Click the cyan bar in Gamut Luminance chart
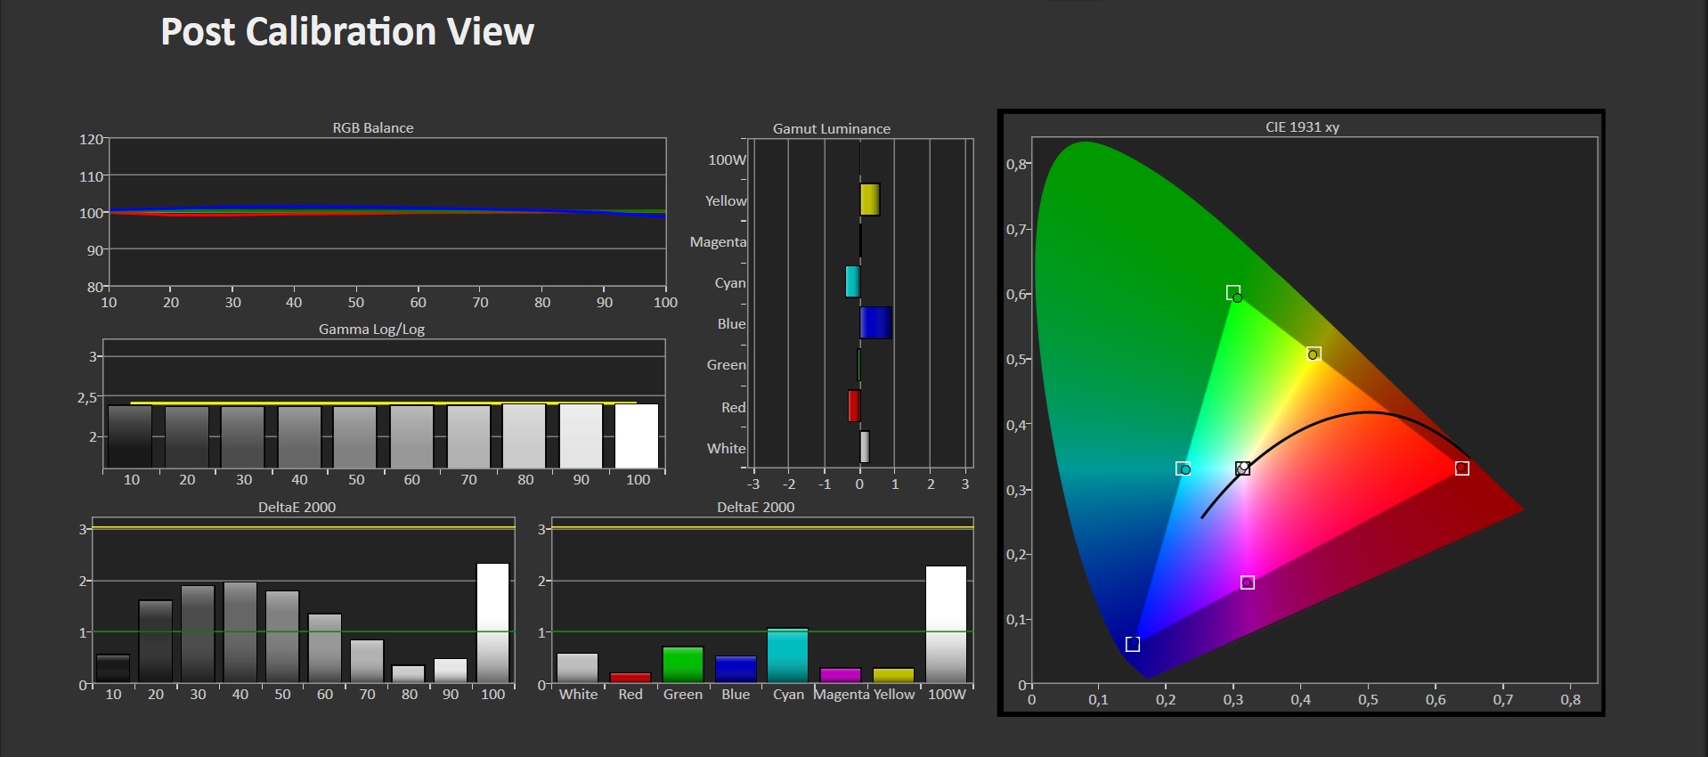 [852, 281]
